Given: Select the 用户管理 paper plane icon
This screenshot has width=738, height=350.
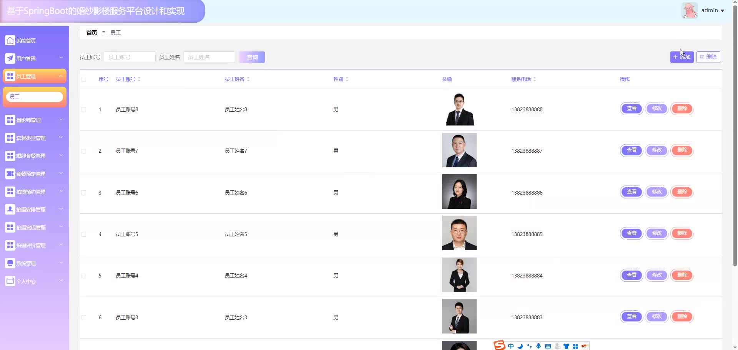Looking at the screenshot, I should [x=10, y=58].
